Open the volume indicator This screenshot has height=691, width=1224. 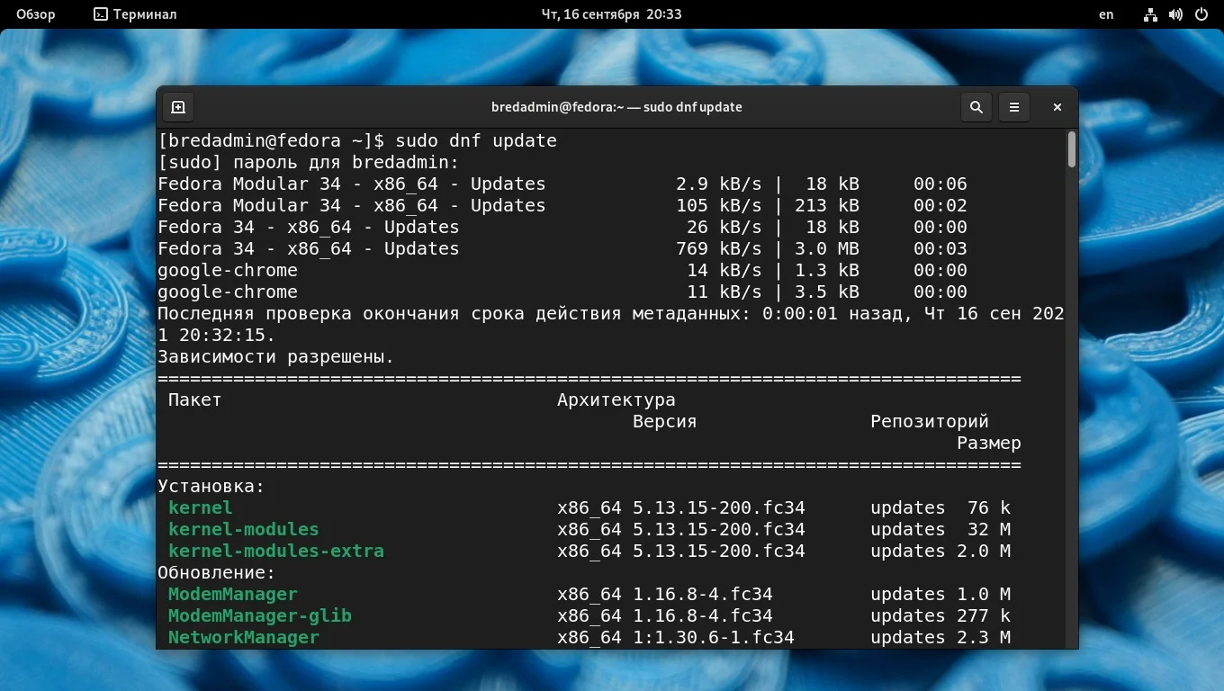1175,14
